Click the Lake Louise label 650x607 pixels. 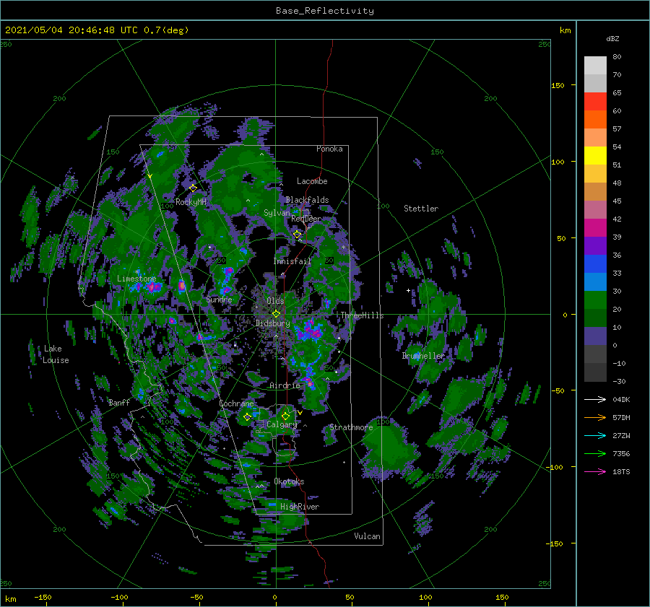pyautogui.click(x=56, y=354)
